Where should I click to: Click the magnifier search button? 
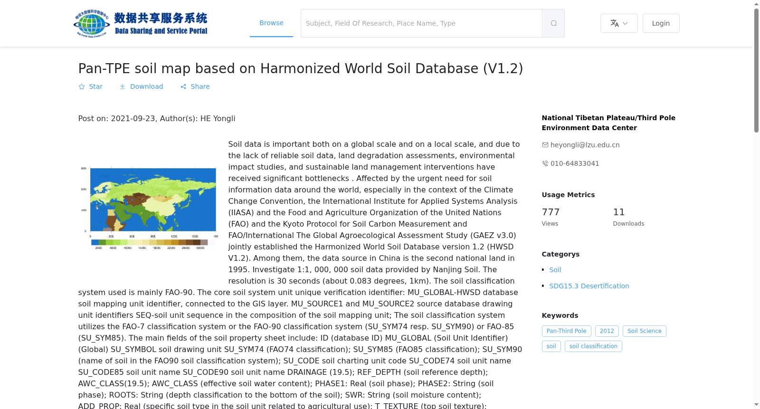553,23
